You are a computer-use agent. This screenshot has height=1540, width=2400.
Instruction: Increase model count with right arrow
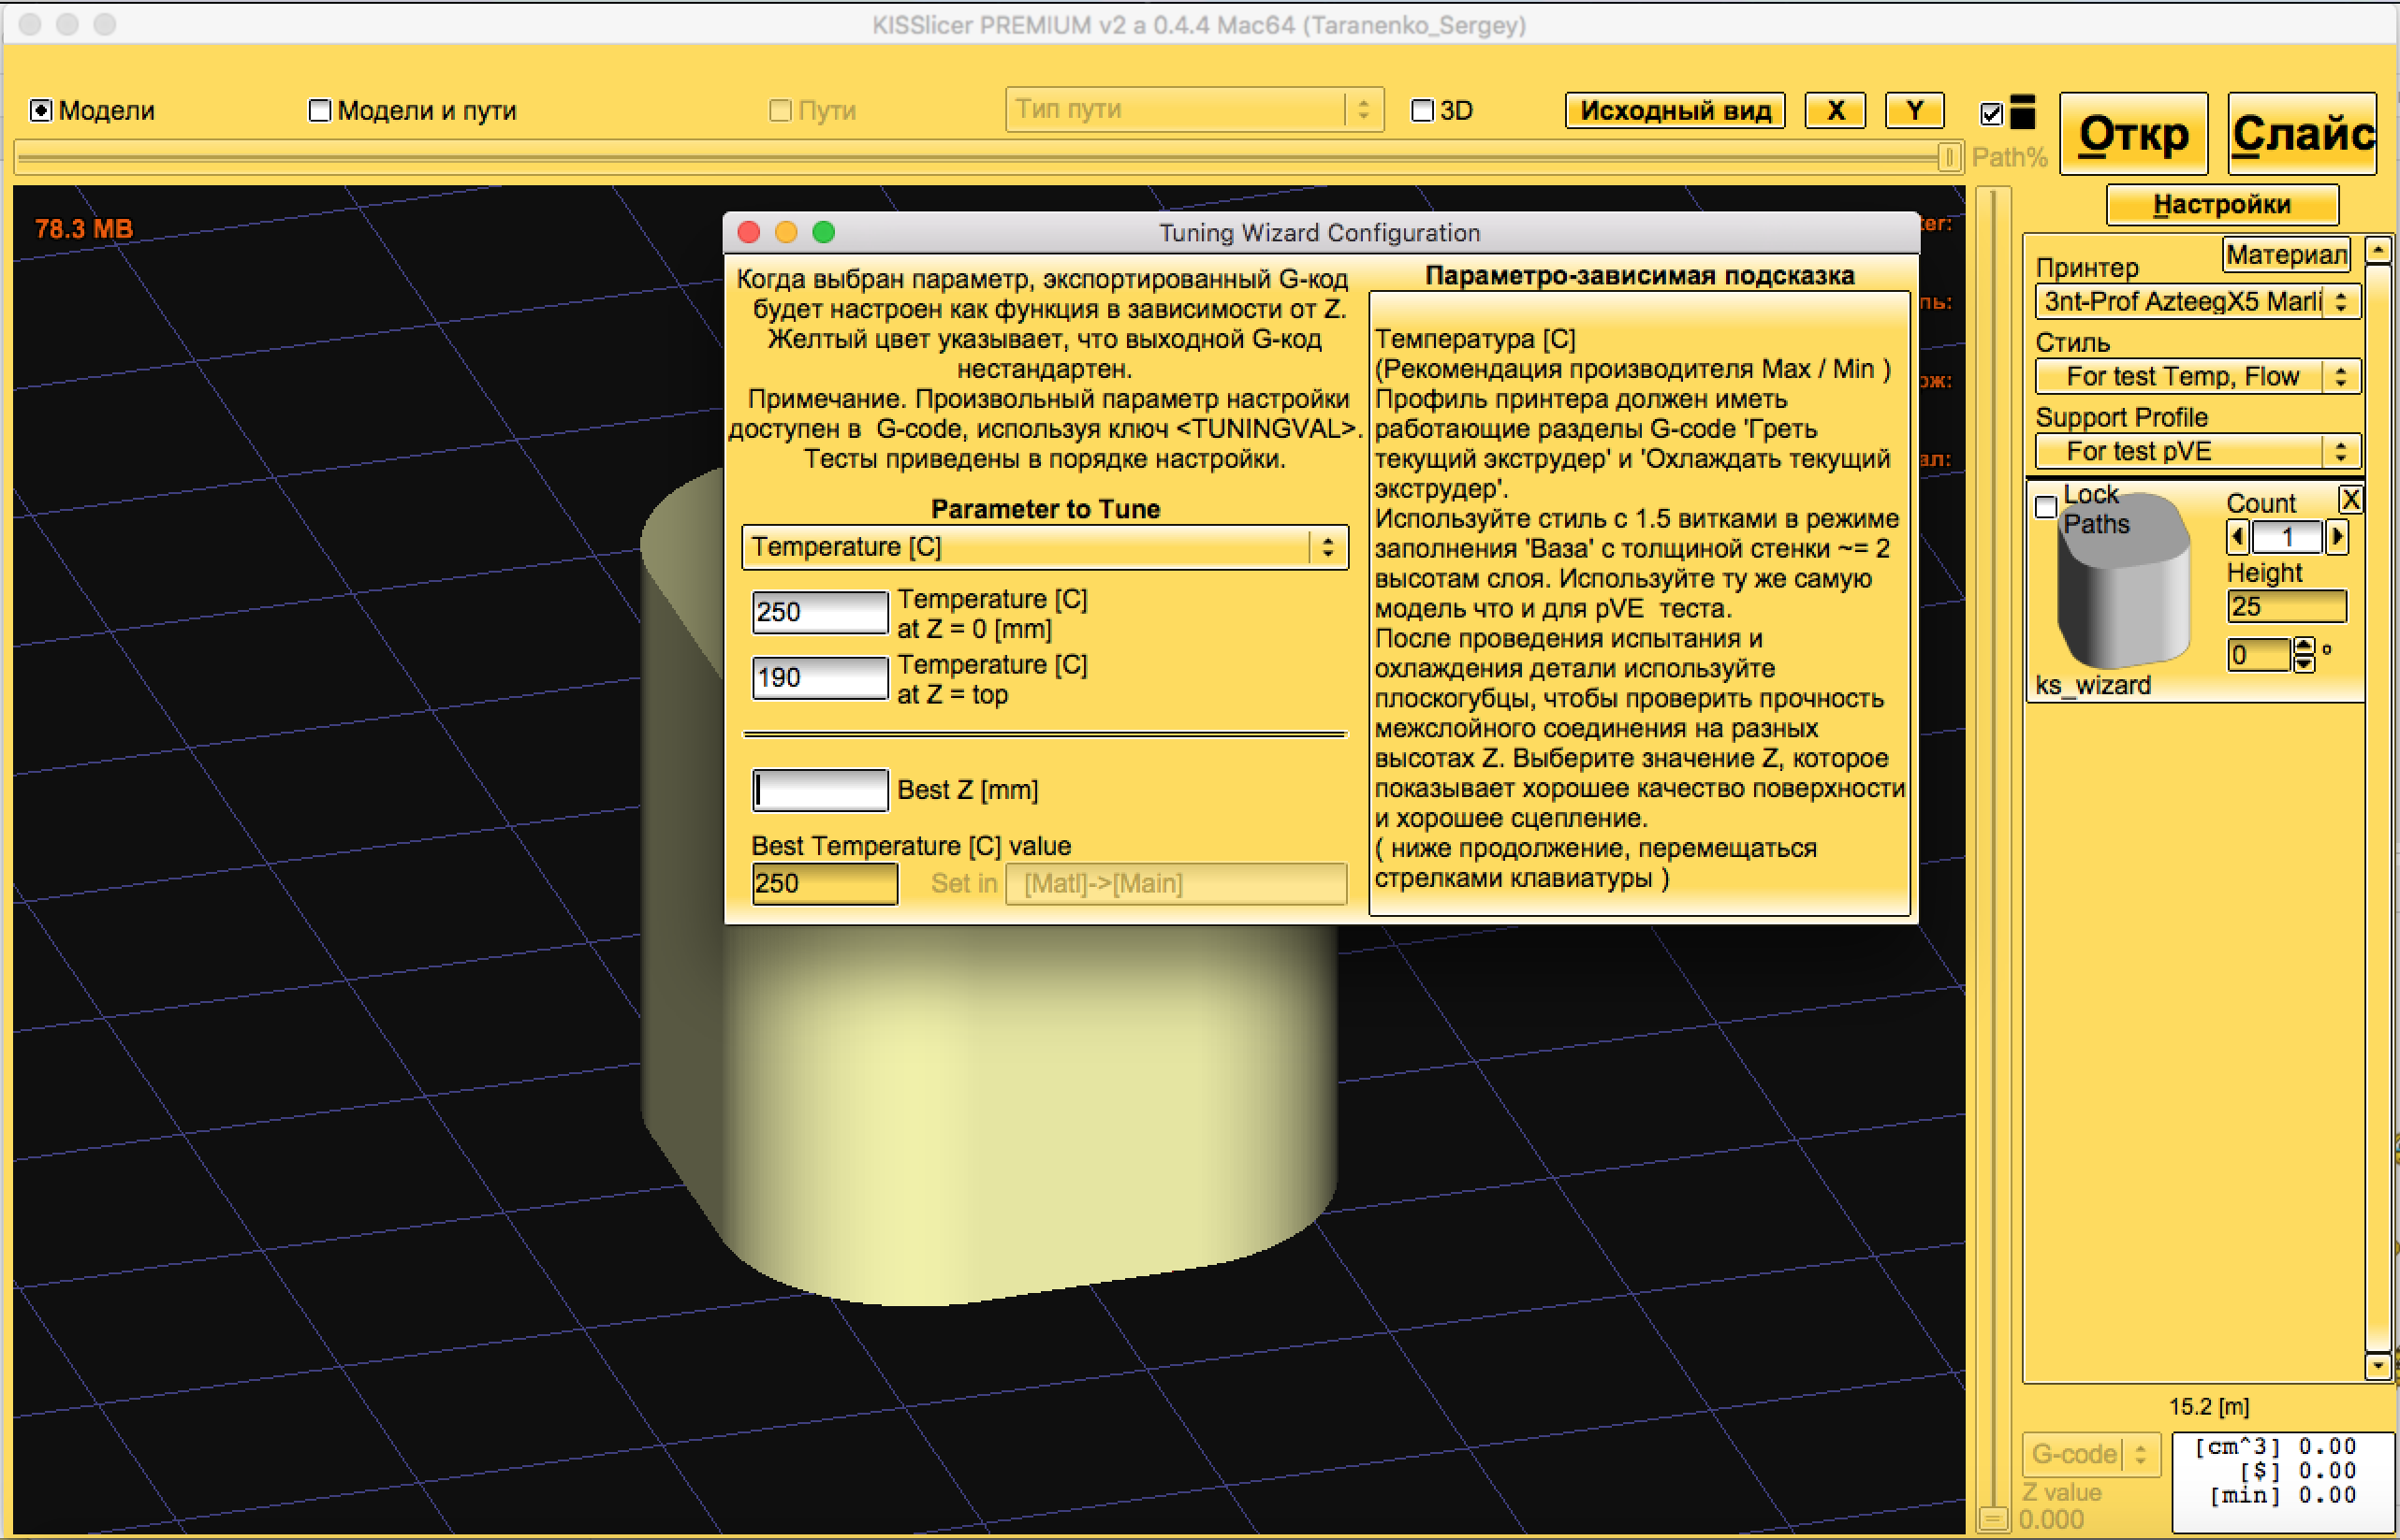2337,538
